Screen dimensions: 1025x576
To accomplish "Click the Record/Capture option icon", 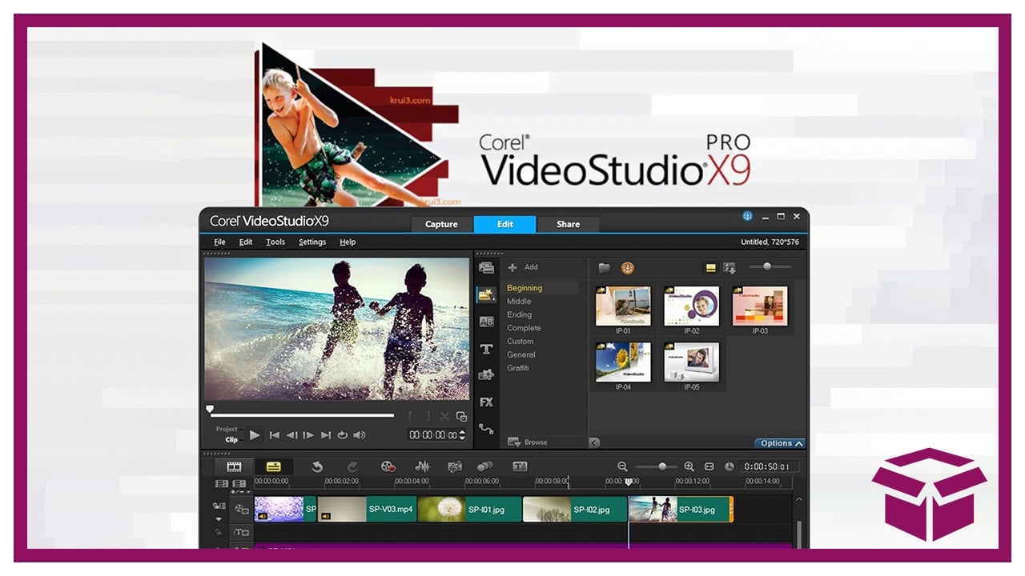I will click(388, 466).
